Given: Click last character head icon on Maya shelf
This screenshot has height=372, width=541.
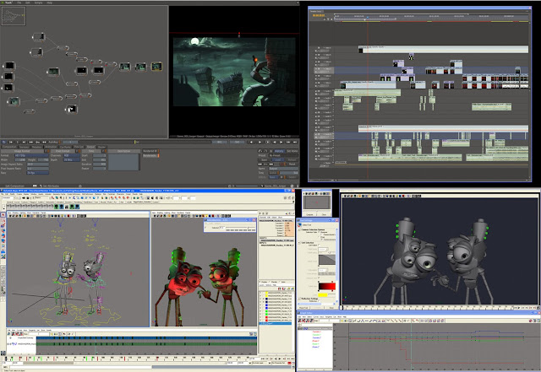Looking at the screenshot, I should coord(77,207).
